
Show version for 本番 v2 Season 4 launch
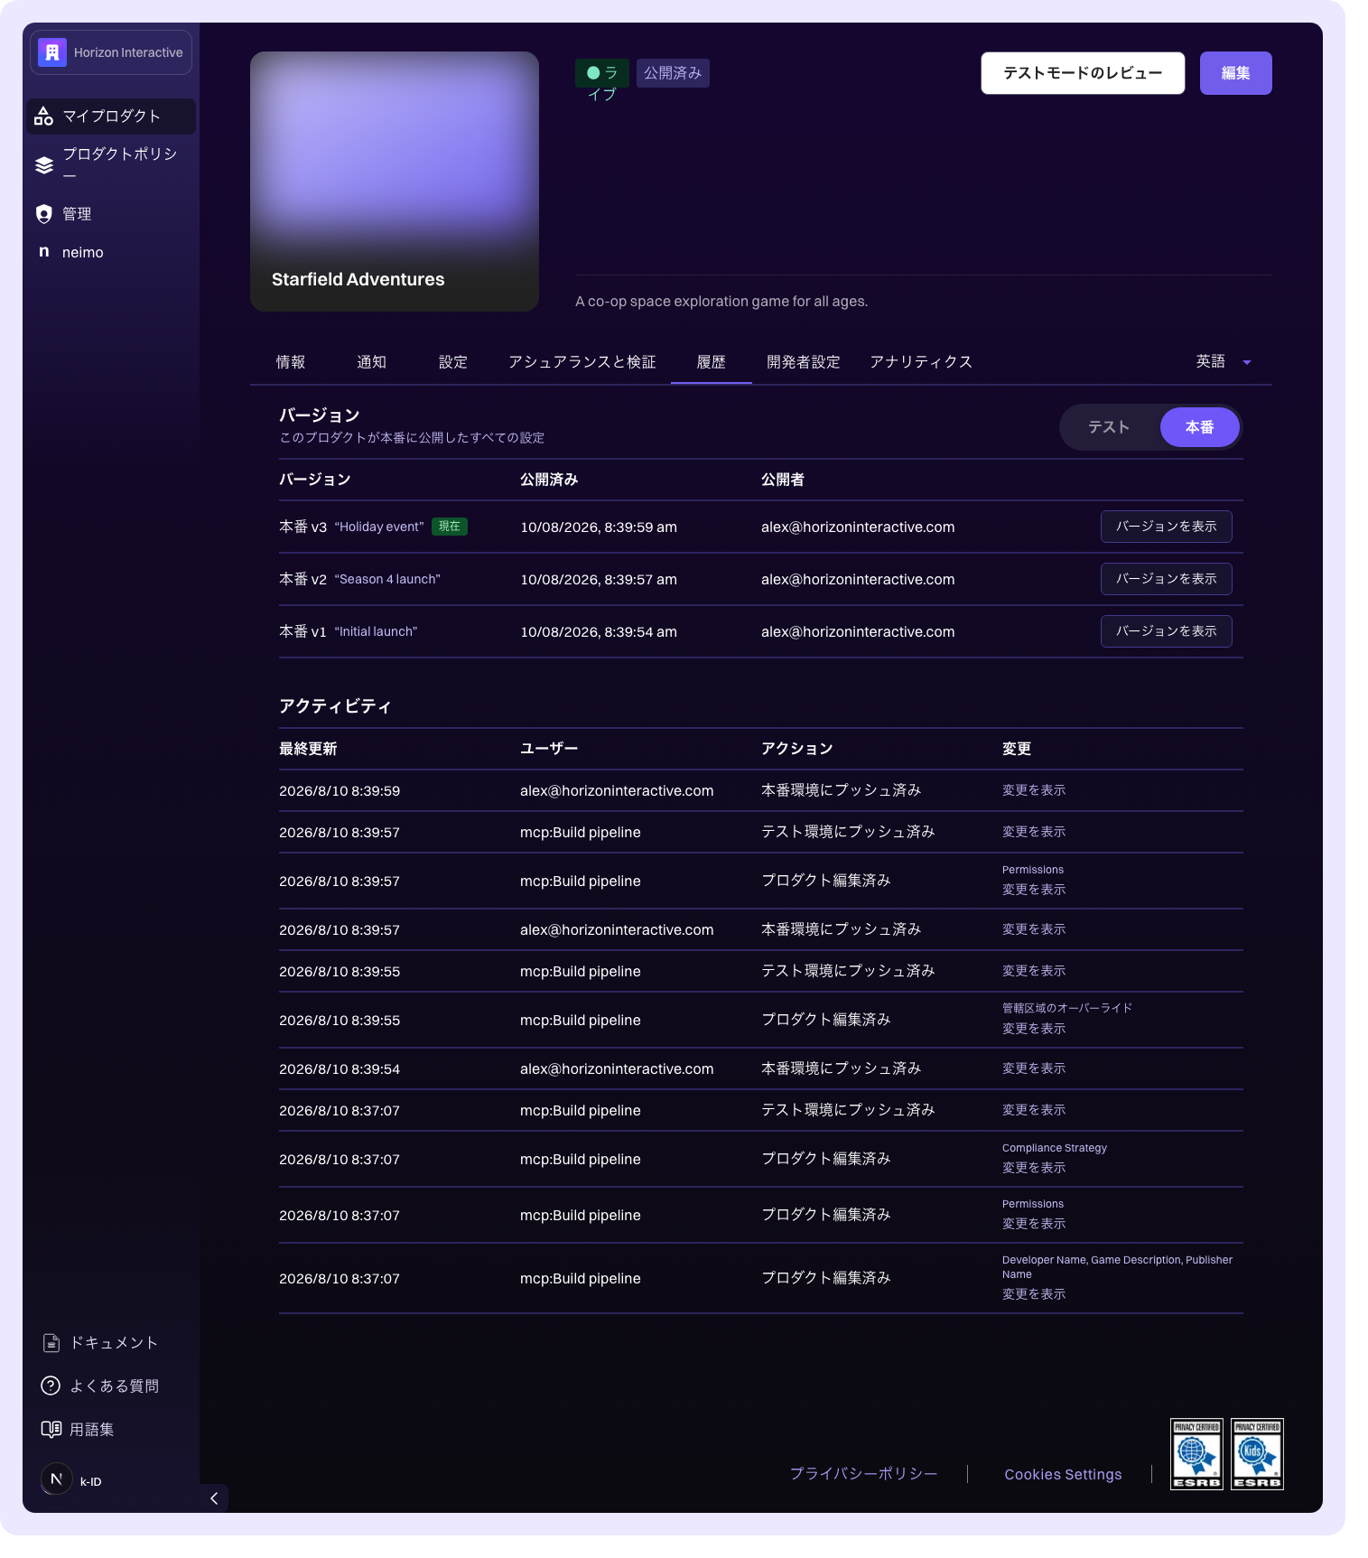pos(1166,579)
